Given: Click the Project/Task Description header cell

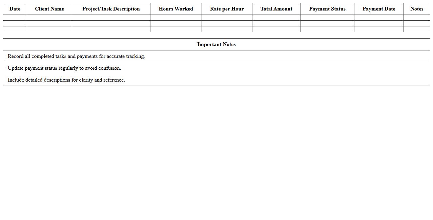Looking at the screenshot, I should coord(111,9).
